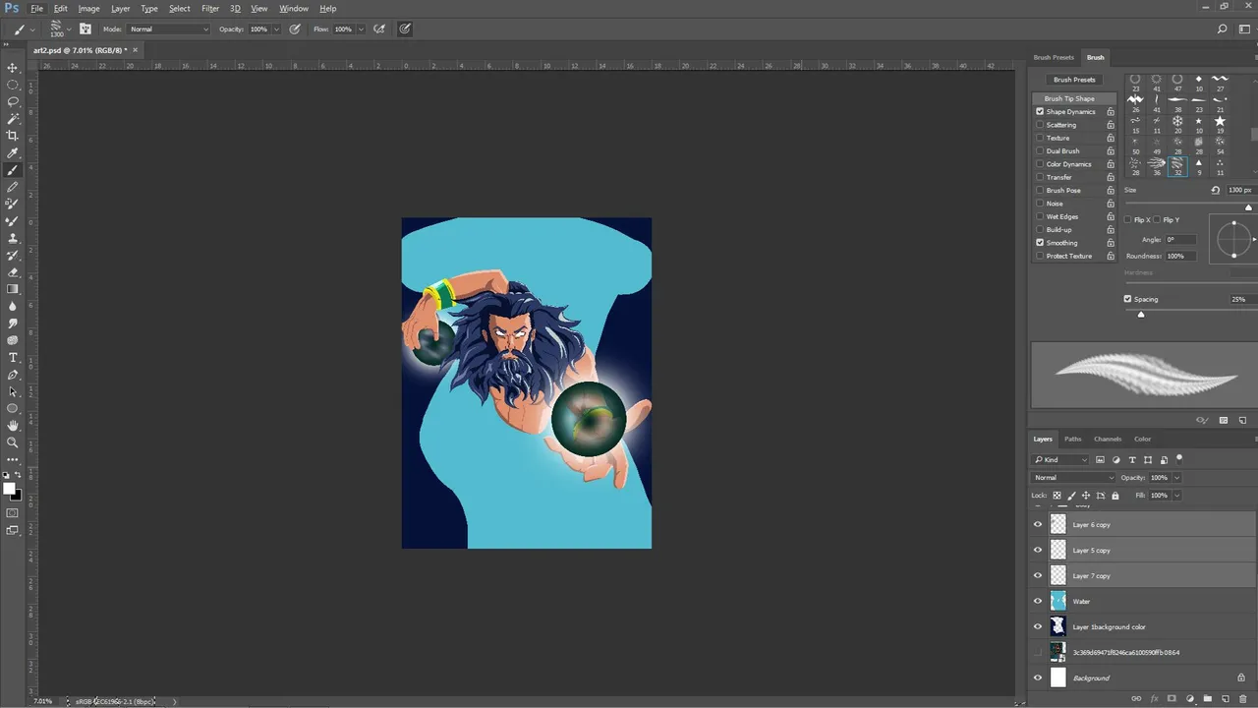Enable Flip X checkbox
This screenshot has height=708, width=1258.
click(x=1127, y=220)
